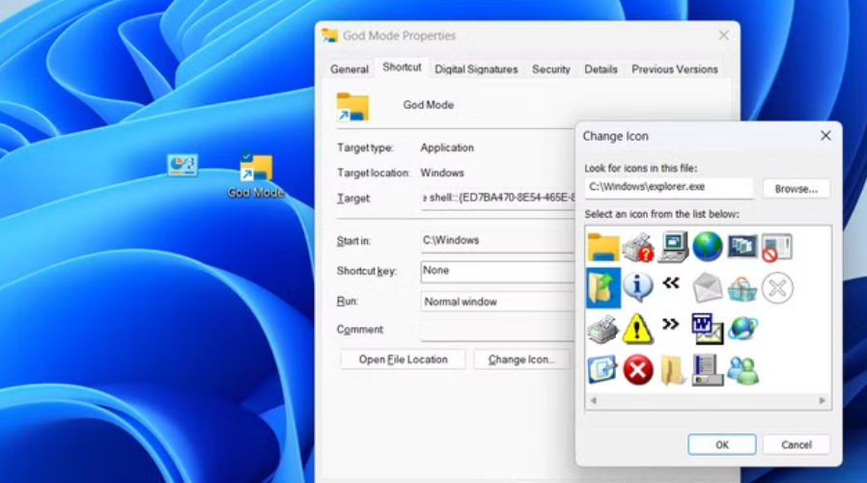867x483 pixels.
Task: Pick the red circle X error icon
Action: click(637, 369)
